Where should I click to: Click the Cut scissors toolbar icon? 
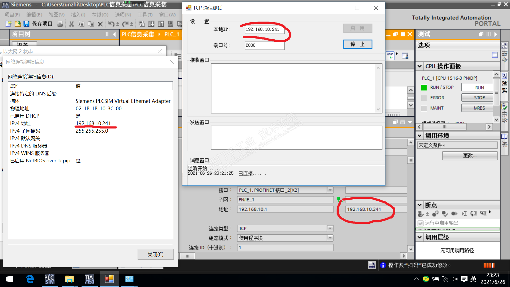pos(71,24)
